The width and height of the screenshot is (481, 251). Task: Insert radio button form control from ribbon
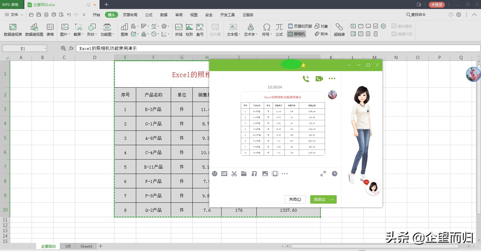coord(383,26)
